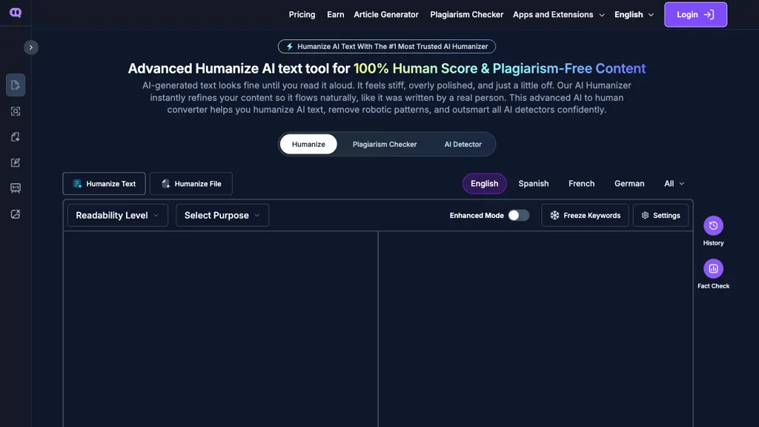Open the editor pencil icon in sidebar
The image size is (759, 427).
click(x=15, y=162)
